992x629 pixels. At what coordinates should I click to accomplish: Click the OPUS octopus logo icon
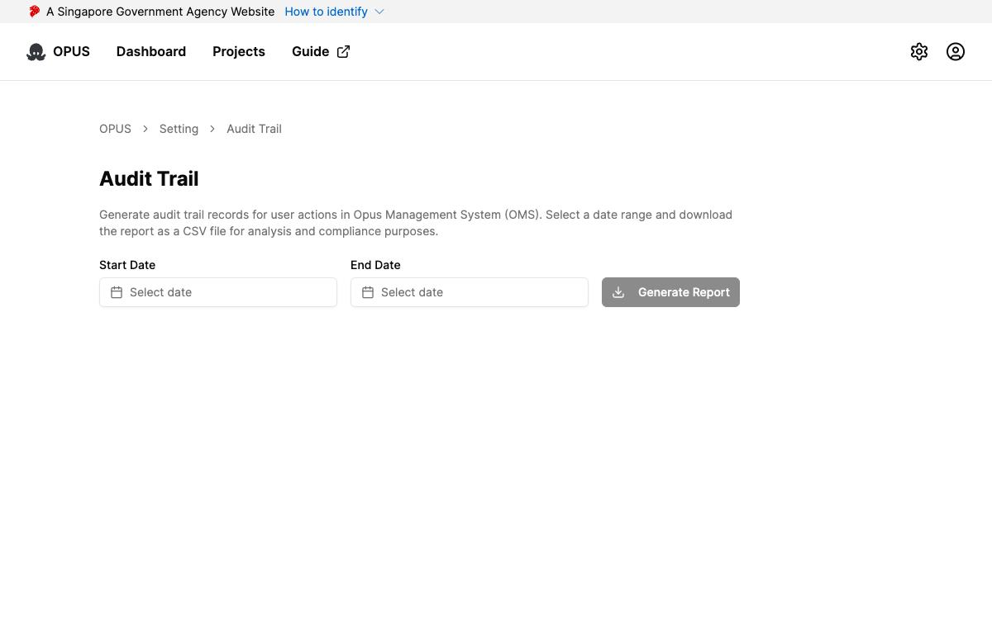pyautogui.click(x=36, y=52)
